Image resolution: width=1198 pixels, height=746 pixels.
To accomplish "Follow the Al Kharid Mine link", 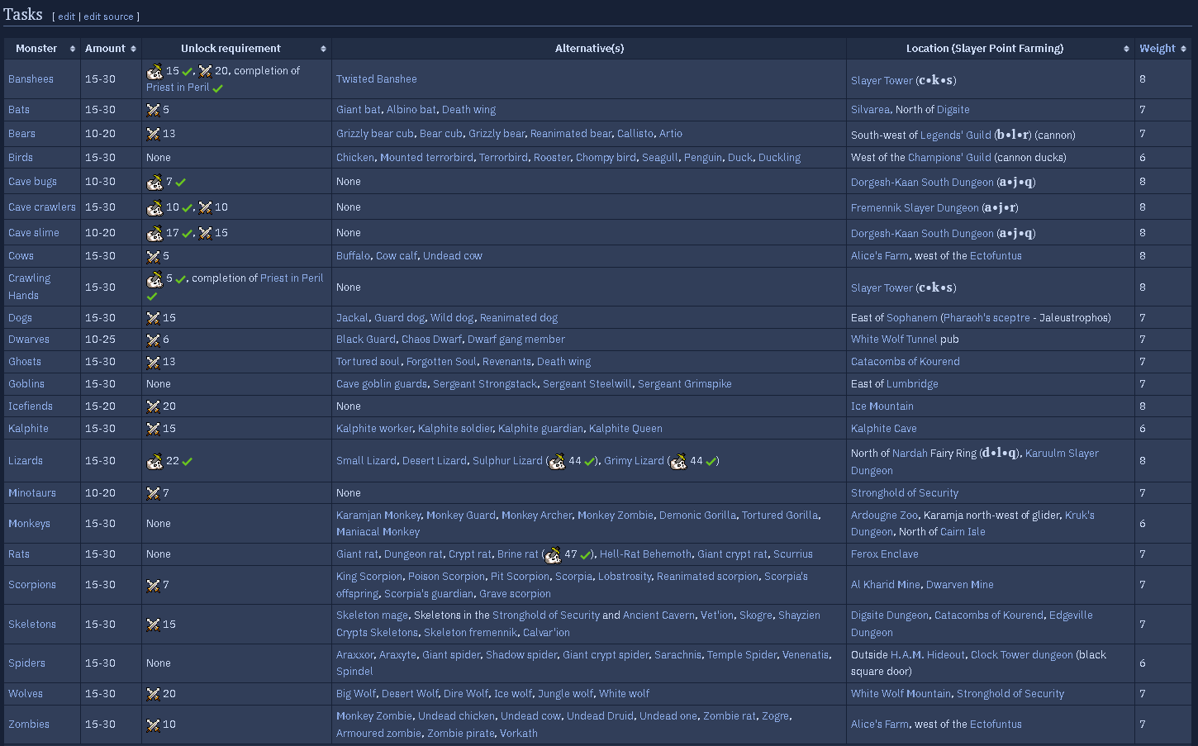I will (886, 585).
